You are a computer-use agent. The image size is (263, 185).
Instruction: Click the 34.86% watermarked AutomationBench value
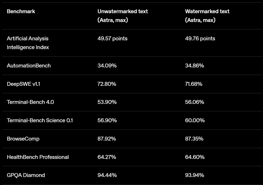[195, 66]
